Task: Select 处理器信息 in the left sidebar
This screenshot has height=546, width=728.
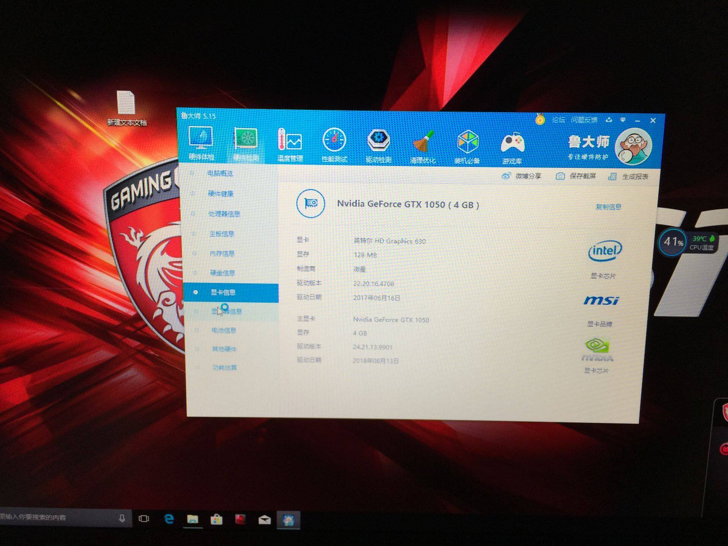Action: point(224,214)
